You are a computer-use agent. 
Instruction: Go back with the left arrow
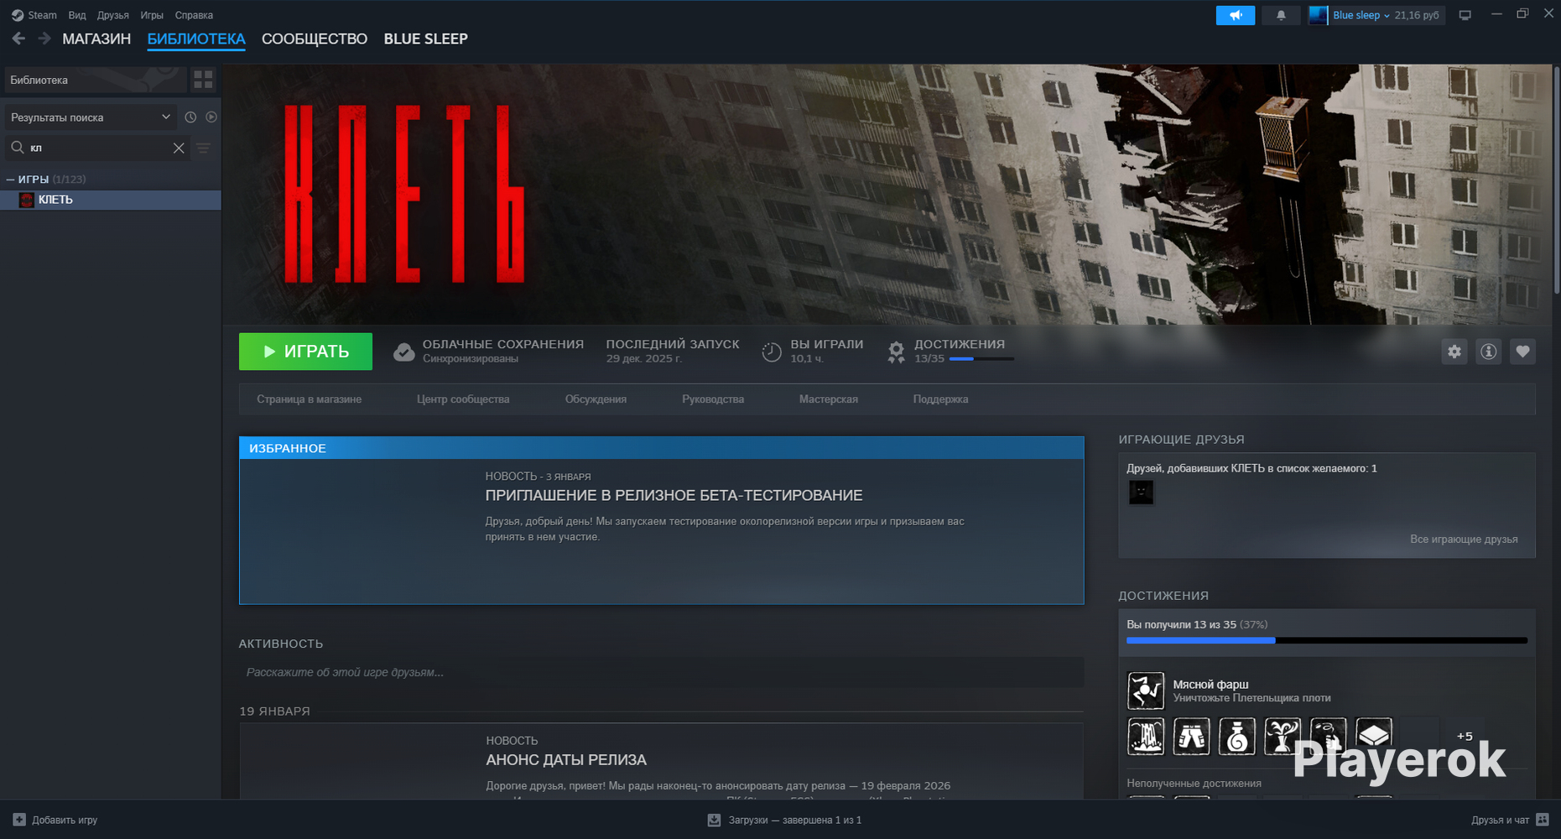18,39
